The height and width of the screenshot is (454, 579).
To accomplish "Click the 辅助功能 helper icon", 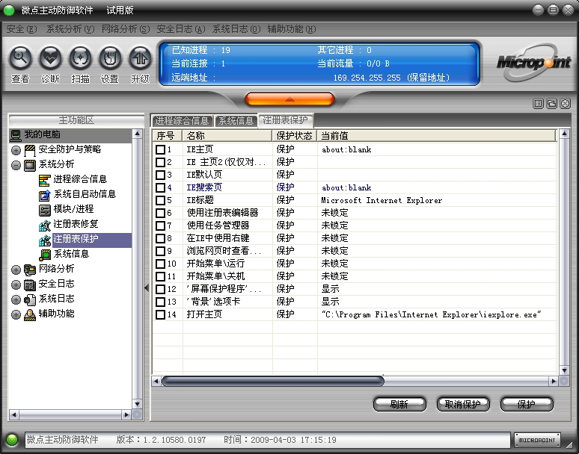I will [30, 314].
